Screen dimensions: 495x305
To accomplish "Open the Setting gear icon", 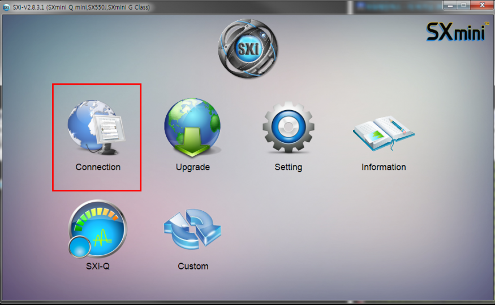I will point(288,127).
